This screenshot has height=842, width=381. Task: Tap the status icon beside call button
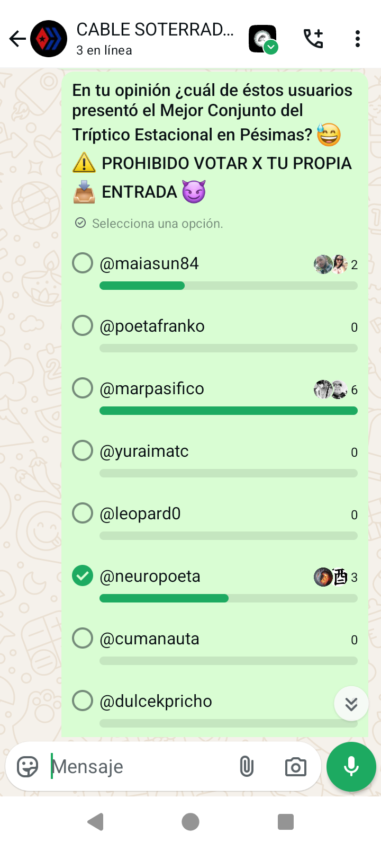[263, 39]
